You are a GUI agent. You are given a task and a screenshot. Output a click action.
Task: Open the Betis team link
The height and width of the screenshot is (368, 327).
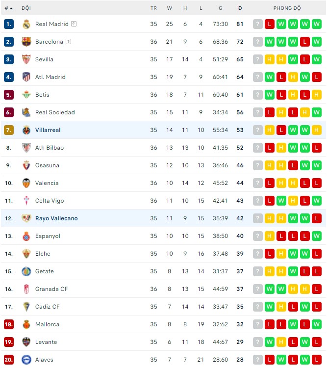click(x=42, y=95)
